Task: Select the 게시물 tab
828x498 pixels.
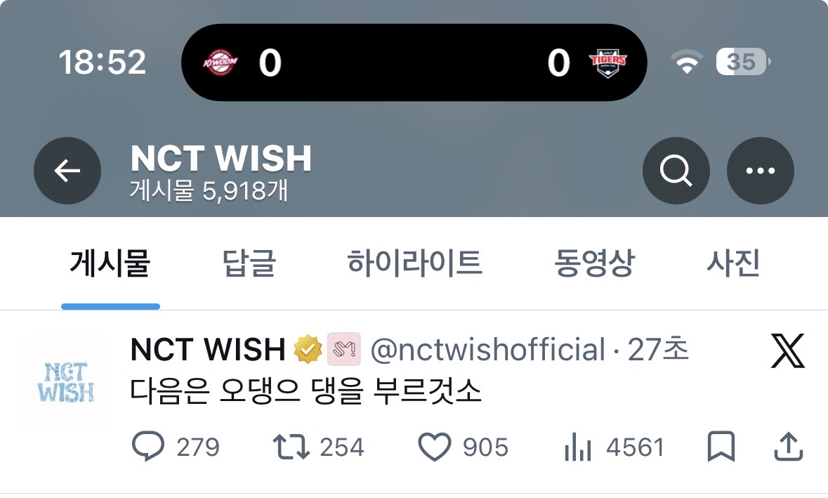Action: point(110,263)
